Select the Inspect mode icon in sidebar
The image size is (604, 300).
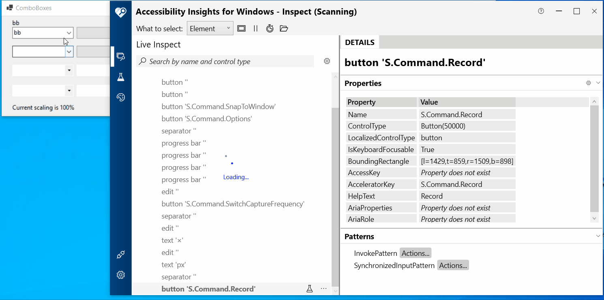(x=120, y=57)
